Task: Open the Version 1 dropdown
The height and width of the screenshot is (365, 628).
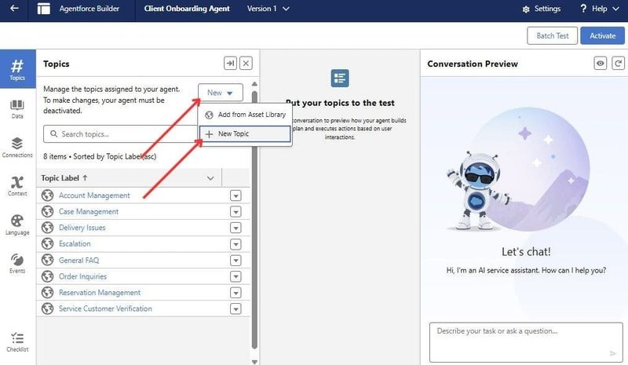Action: 268,9
